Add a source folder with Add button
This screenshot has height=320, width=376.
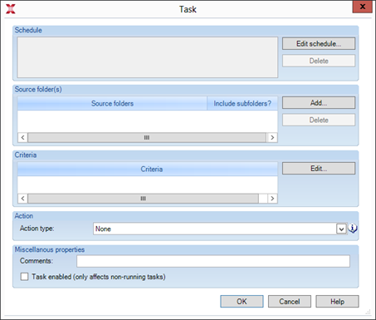click(319, 103)
